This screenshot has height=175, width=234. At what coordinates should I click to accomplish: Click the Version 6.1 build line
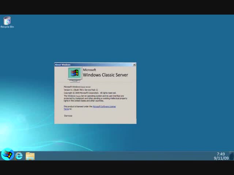pyautogui.click(x=81, y=90)
